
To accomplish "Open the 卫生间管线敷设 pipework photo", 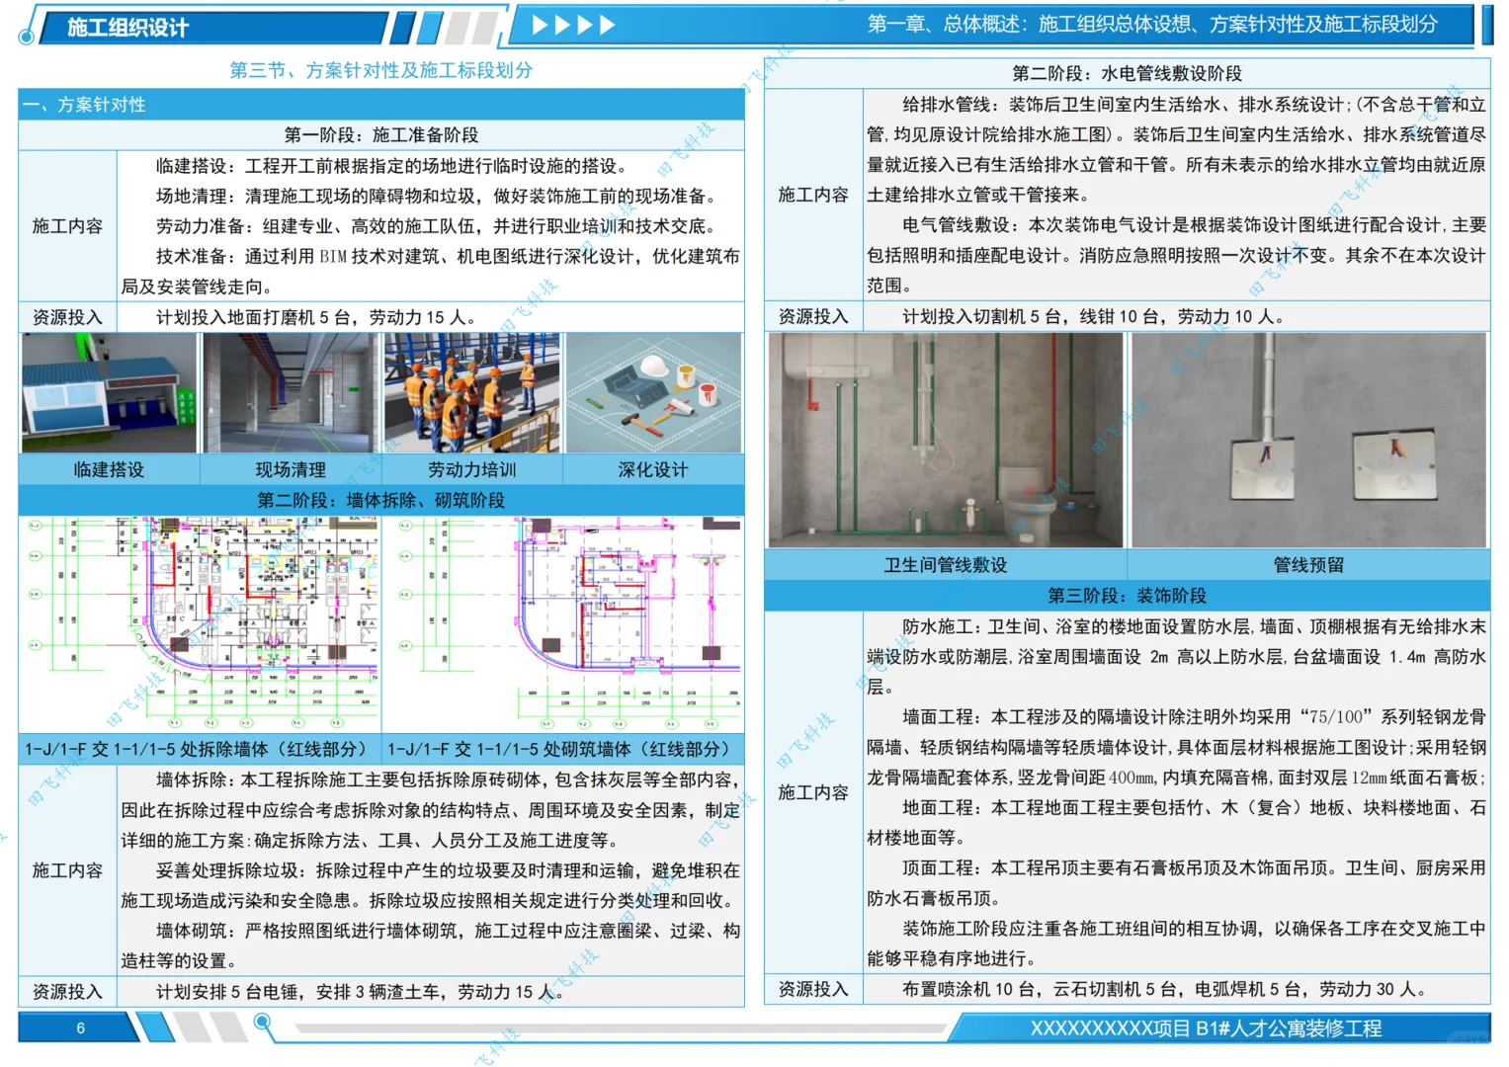I will coord(946,442).
